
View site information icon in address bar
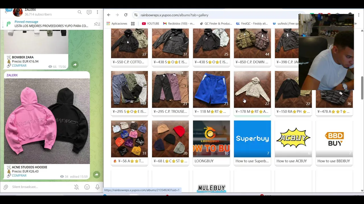click(x=136, y=15)
